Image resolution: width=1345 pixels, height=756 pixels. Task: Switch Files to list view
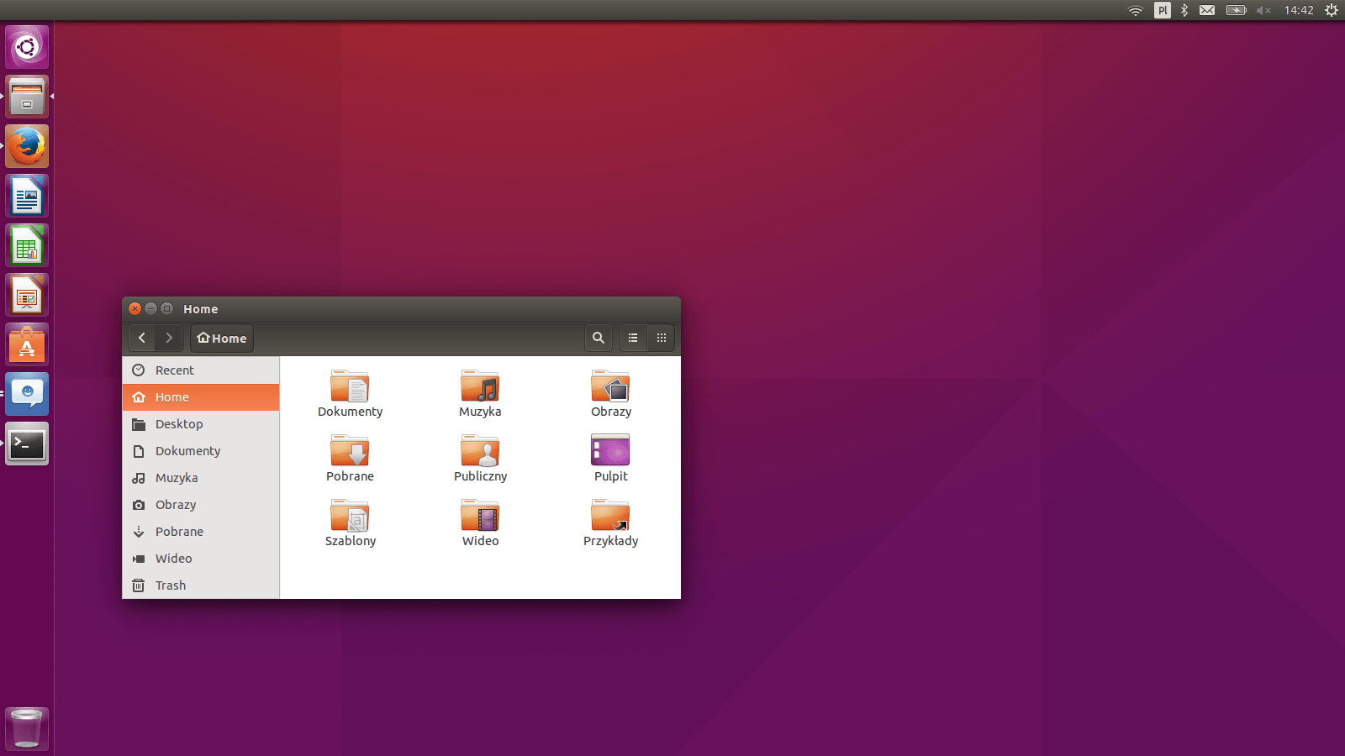[633, 338]
